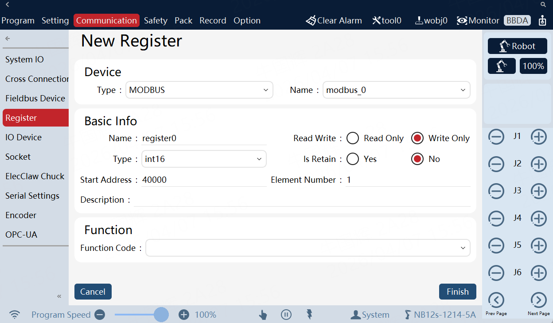Click the pause icon in status bar
Image resolution: width=553 pixels, height=323 pixels.
click(x=286, y=315)
